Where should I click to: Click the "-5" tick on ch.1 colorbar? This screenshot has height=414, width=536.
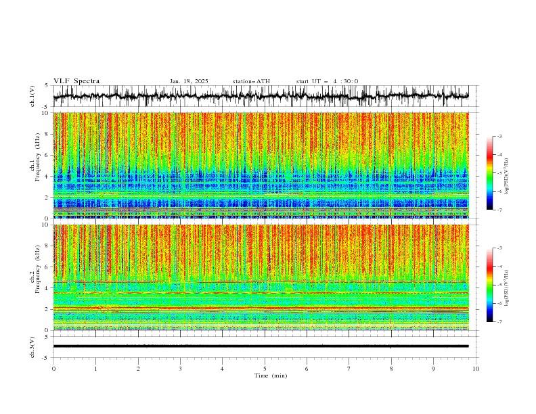click(x=499, y=173)
